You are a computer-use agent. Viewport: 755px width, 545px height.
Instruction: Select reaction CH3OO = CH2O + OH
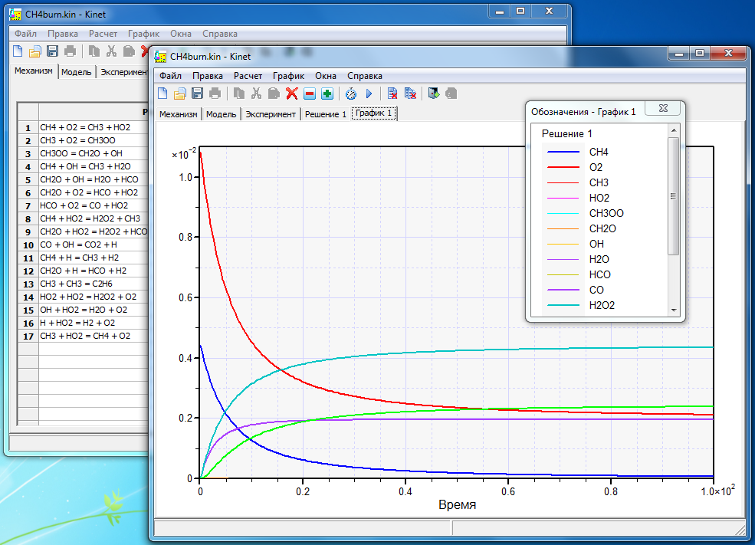pyautogui.click(x=81, y=153)
